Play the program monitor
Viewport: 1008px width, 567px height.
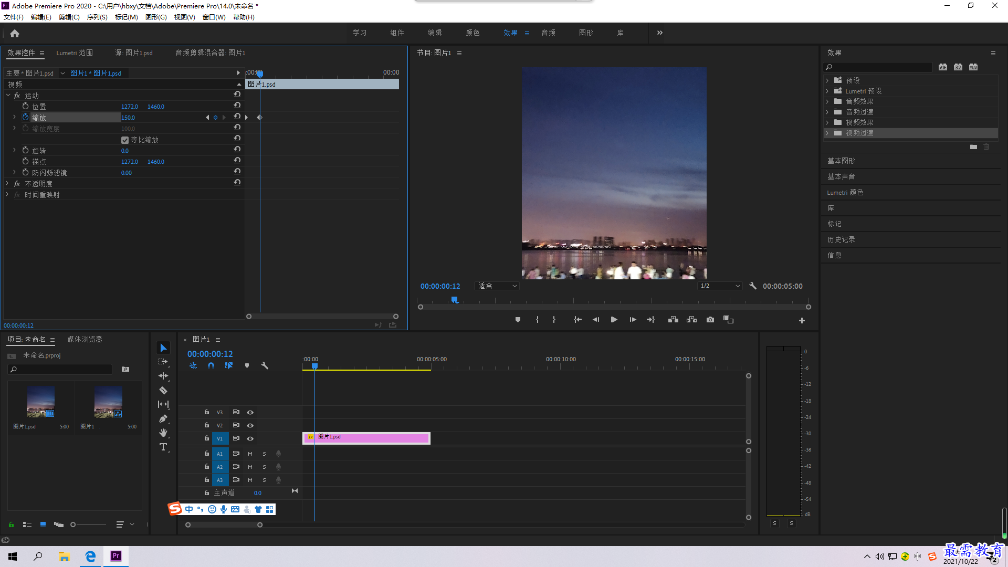[614, 320]
